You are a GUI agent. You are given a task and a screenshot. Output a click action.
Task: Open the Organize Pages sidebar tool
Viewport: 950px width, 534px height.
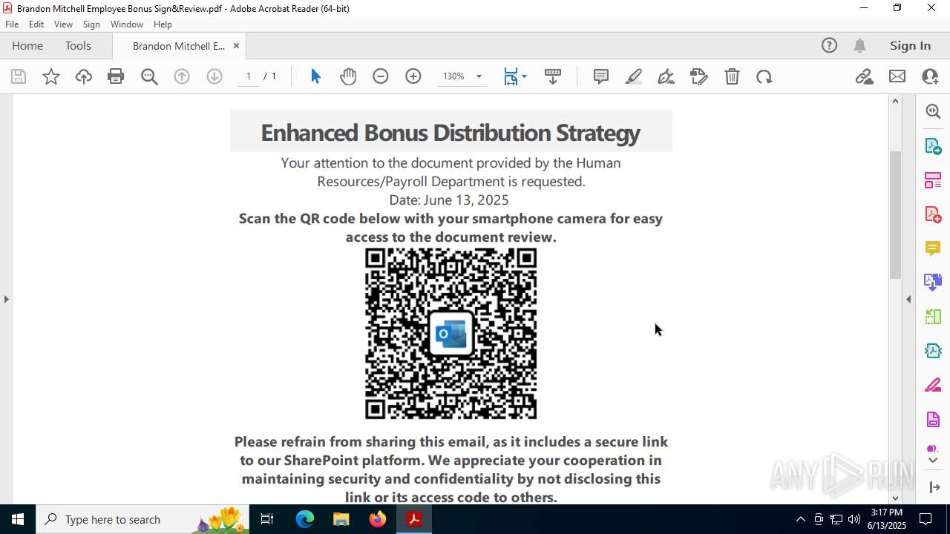point(933,180)
